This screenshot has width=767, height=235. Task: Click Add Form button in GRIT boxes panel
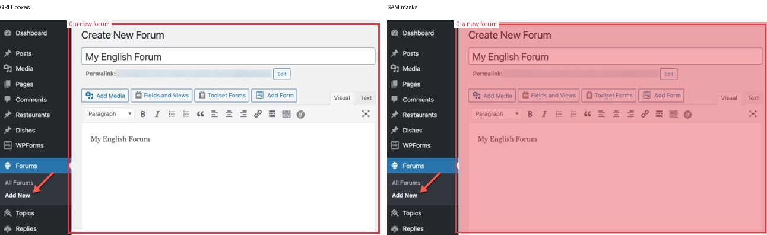(274, 96)
